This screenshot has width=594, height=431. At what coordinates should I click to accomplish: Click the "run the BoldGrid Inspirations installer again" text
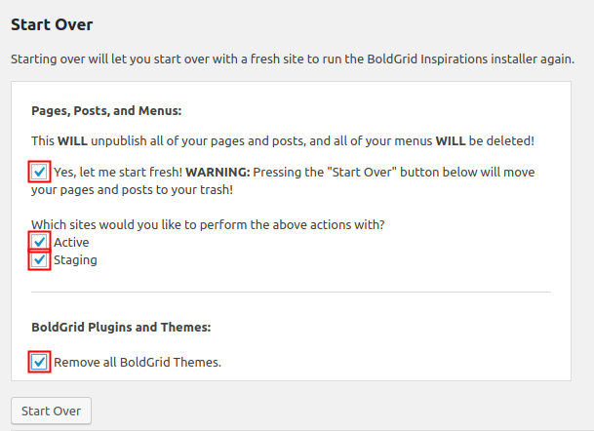(468, 59)
